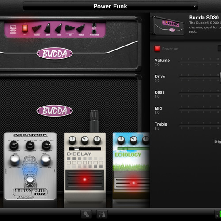Image resolution: width=221 pixels, height=221 pixels.
Task: Click the Budda SD30 title text
Action: point(204,18)
